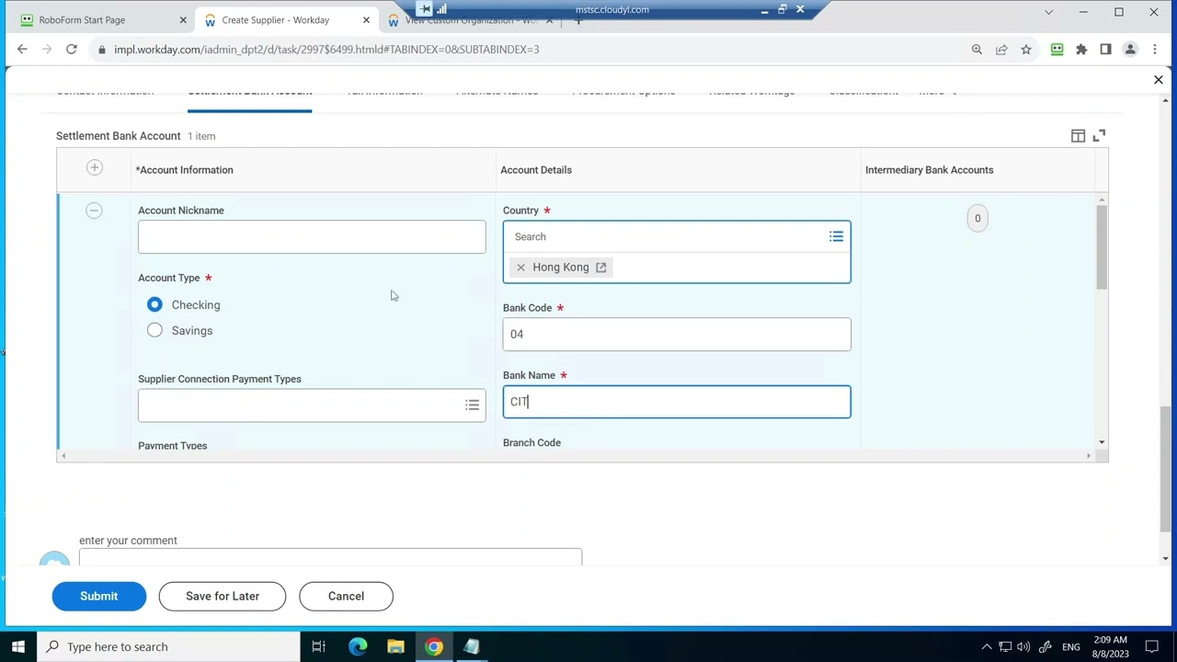Viewport: 1177px width, 662px height.
Task: Expand the Settlement Bank Account grid fullscreen
Action: [1099, 136]
